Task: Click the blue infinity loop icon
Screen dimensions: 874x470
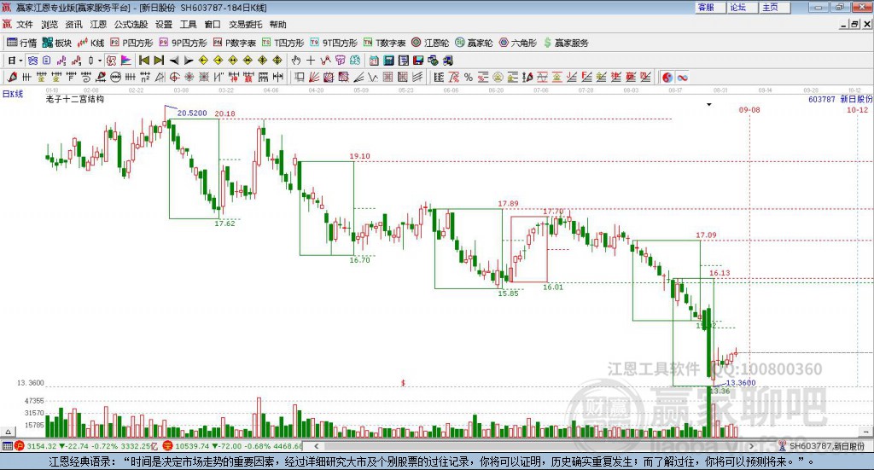Action: click(682, 77)
